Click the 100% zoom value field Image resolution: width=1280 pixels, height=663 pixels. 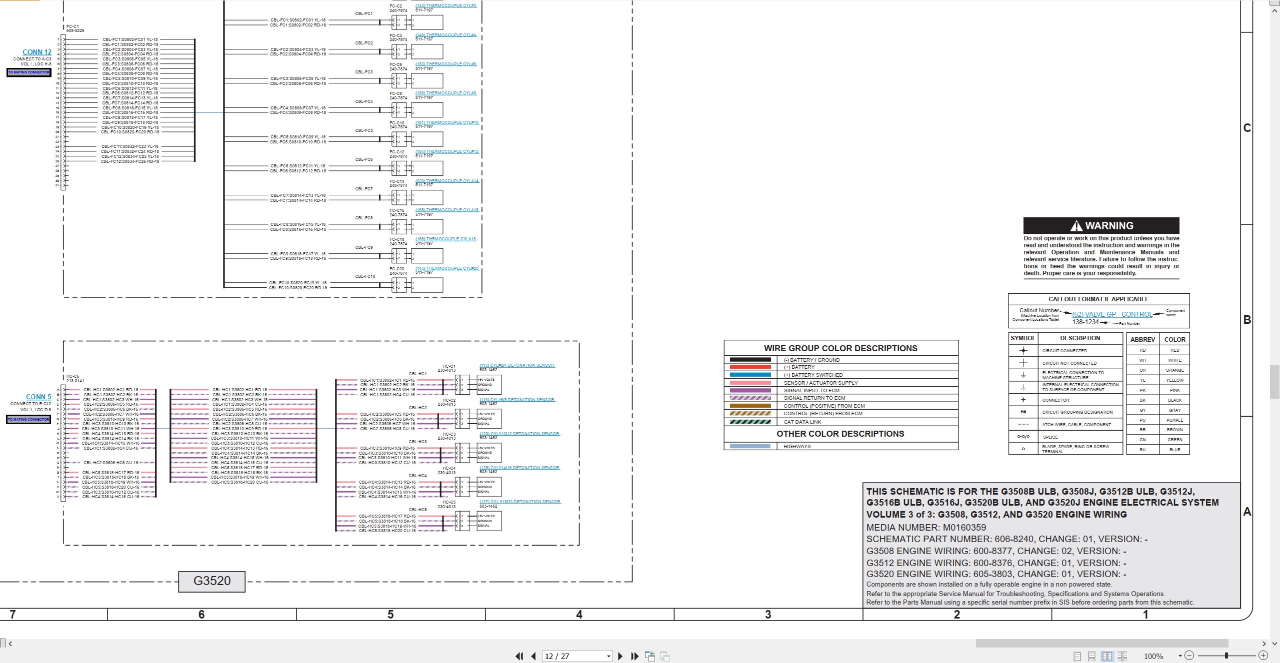1153,656
